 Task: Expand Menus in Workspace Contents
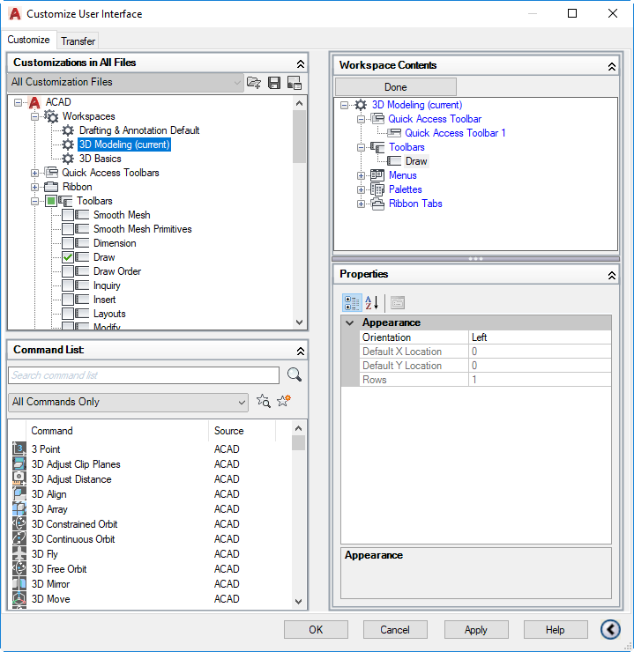click(x=362, y=175)
